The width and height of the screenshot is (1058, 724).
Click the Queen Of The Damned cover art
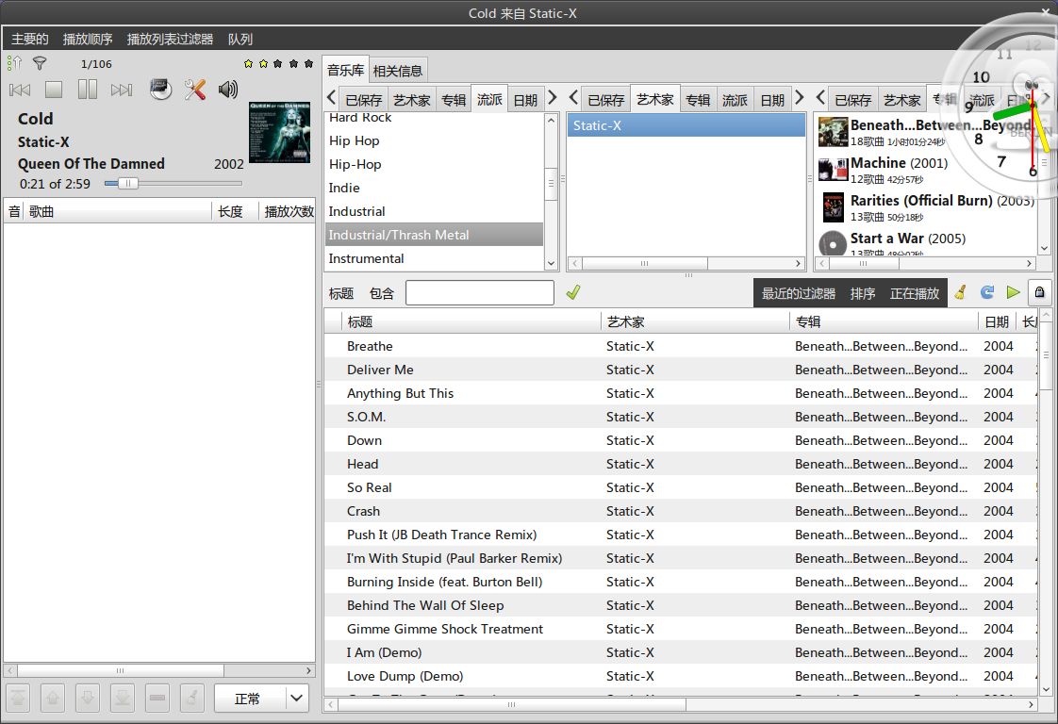coord(279,132)
